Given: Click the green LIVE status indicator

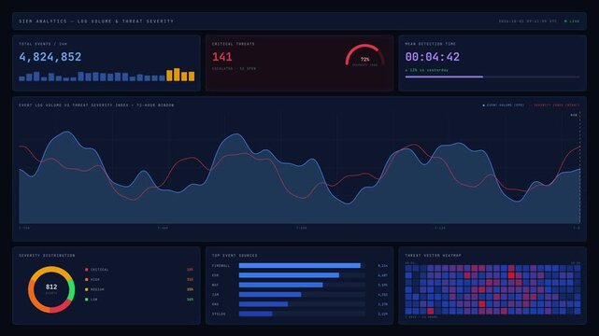Looking at the screenshot, I should 572,21.
